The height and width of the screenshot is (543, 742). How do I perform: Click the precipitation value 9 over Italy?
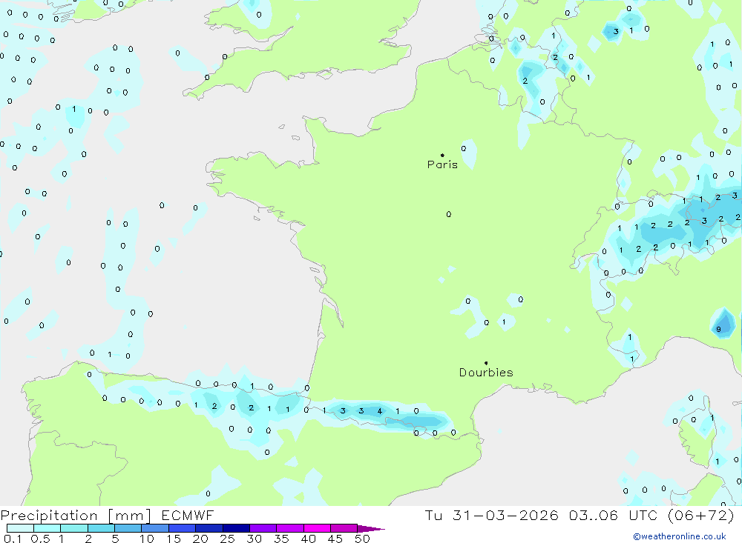tap(718, 330)
